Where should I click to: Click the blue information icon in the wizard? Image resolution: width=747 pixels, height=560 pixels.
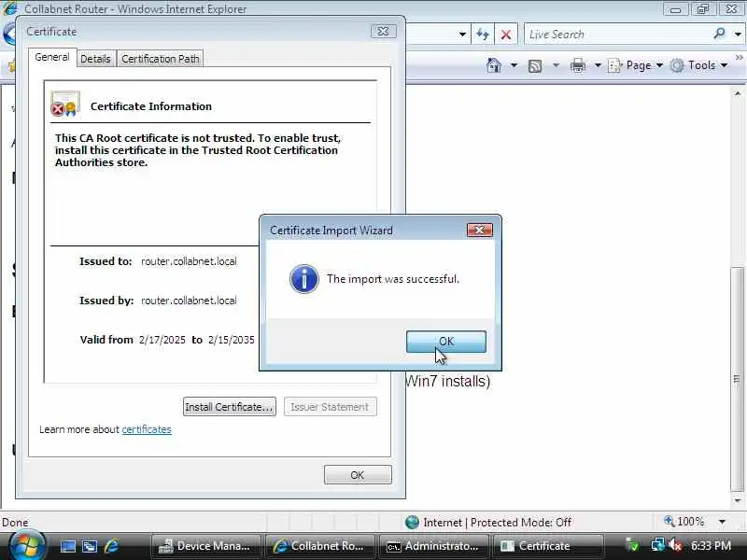[304, 279]
